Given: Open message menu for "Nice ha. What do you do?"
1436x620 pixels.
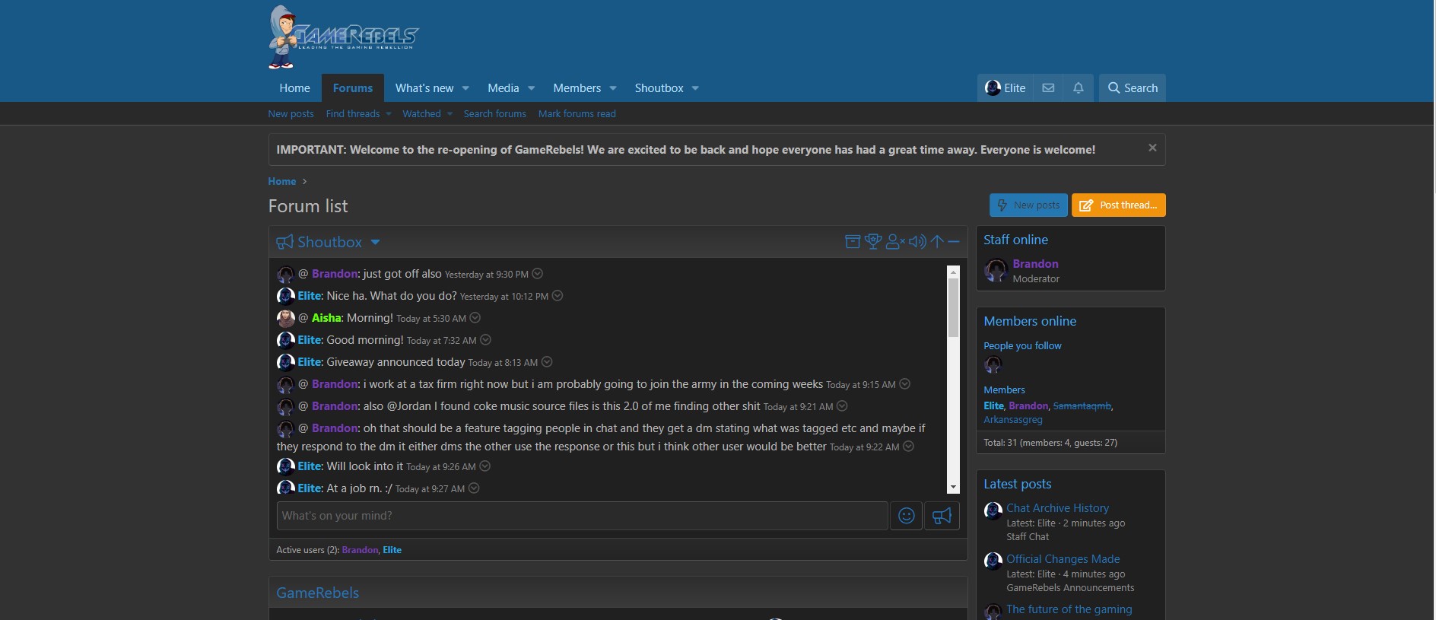Looking at the screenshot, I should [558, 296].
